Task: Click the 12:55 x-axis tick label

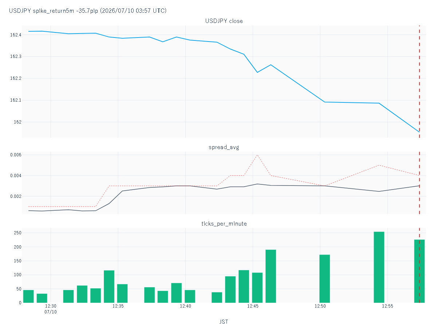Action: coord(387,306)
